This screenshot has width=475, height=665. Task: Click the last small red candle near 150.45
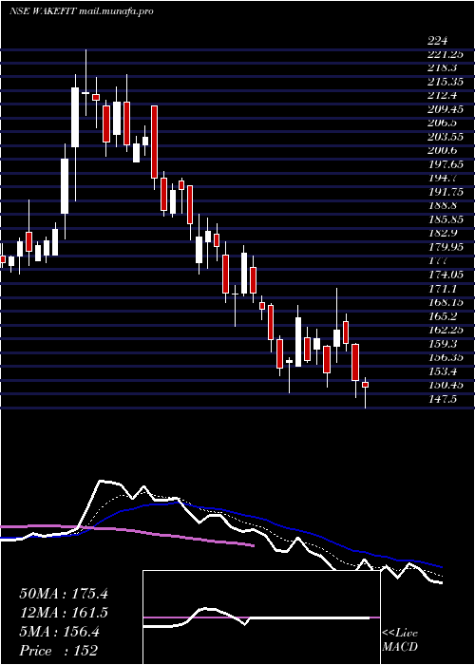tap(365, 385)
